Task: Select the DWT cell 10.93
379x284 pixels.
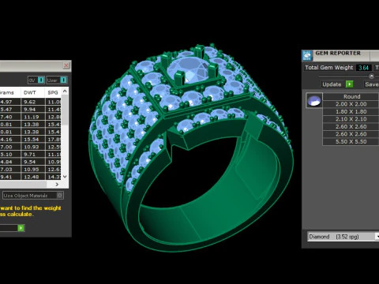Action: [33, 147]
